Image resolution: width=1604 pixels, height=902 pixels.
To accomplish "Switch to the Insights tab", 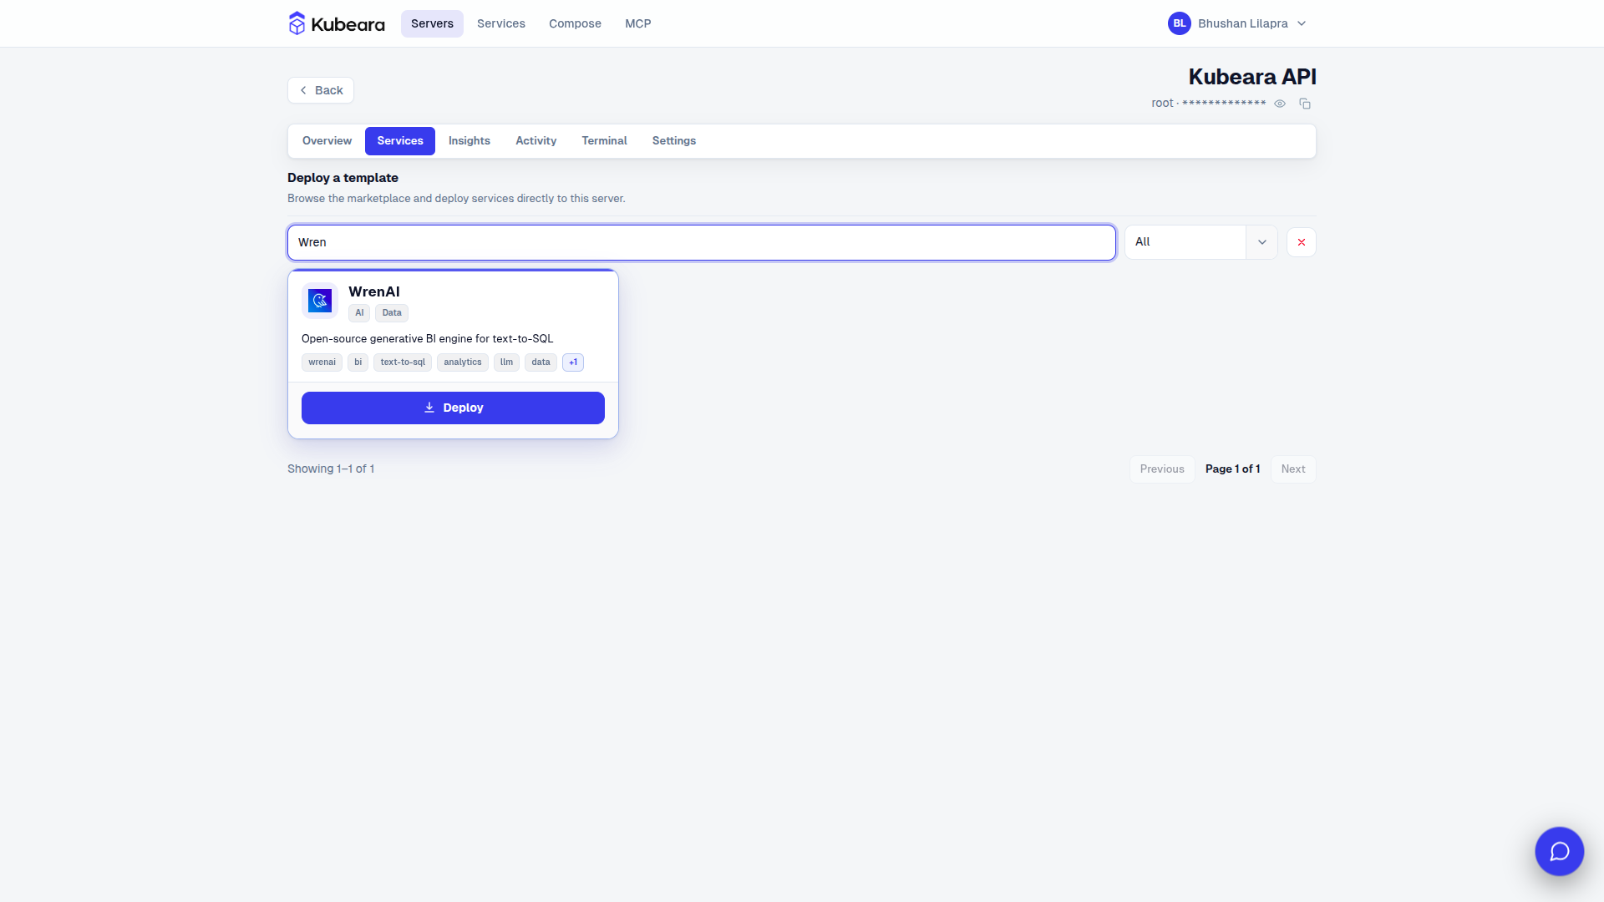I will (x=470, y=141).
